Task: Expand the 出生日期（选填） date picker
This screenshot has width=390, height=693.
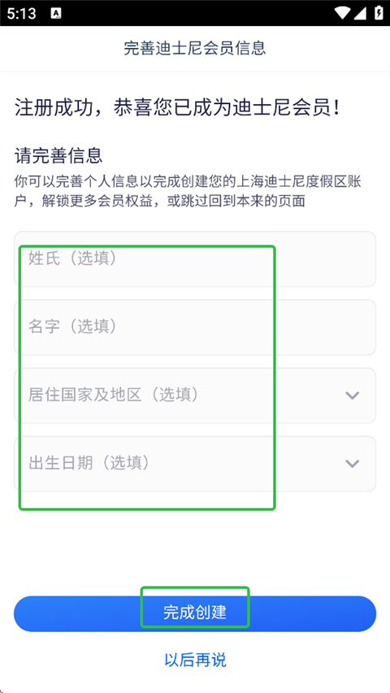Action: pyautogui.click(x=195, y=463)
